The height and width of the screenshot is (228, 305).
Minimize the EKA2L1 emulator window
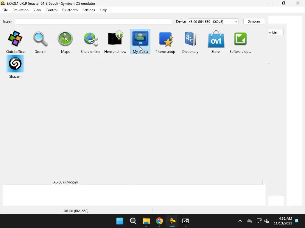coord(270,3)
